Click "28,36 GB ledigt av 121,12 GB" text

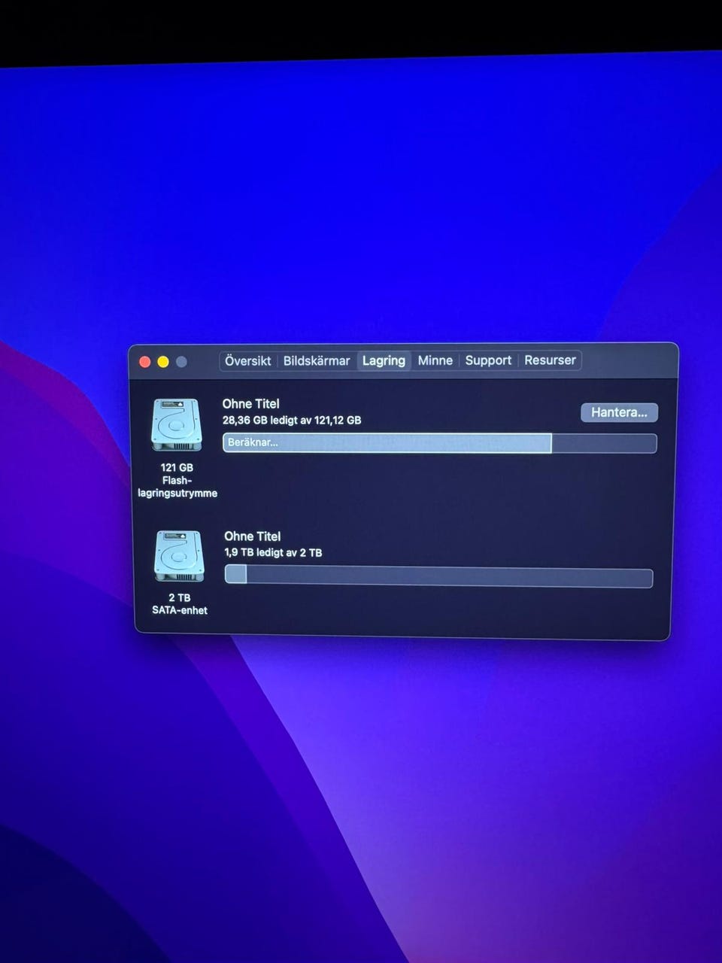[292, 421]
